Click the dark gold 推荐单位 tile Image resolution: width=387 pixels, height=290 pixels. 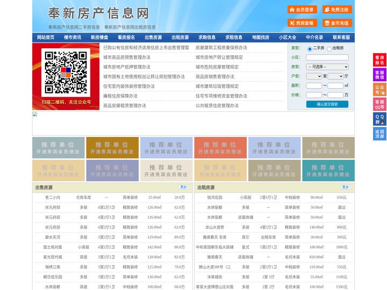112,148
